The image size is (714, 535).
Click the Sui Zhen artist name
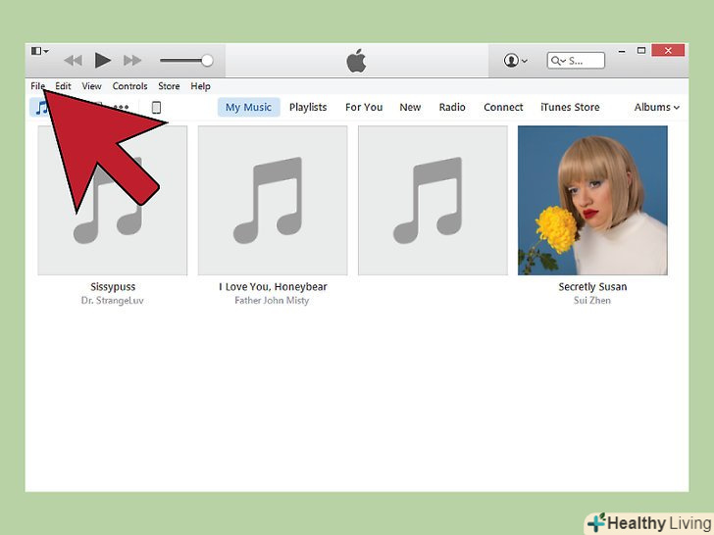592,301
